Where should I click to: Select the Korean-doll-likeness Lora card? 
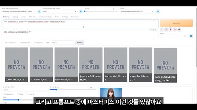coord(116,65)
